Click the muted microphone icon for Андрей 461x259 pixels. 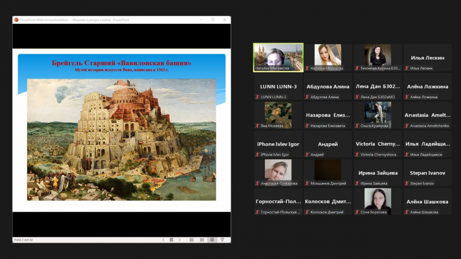pyautogui.click(x=307, y=155)
